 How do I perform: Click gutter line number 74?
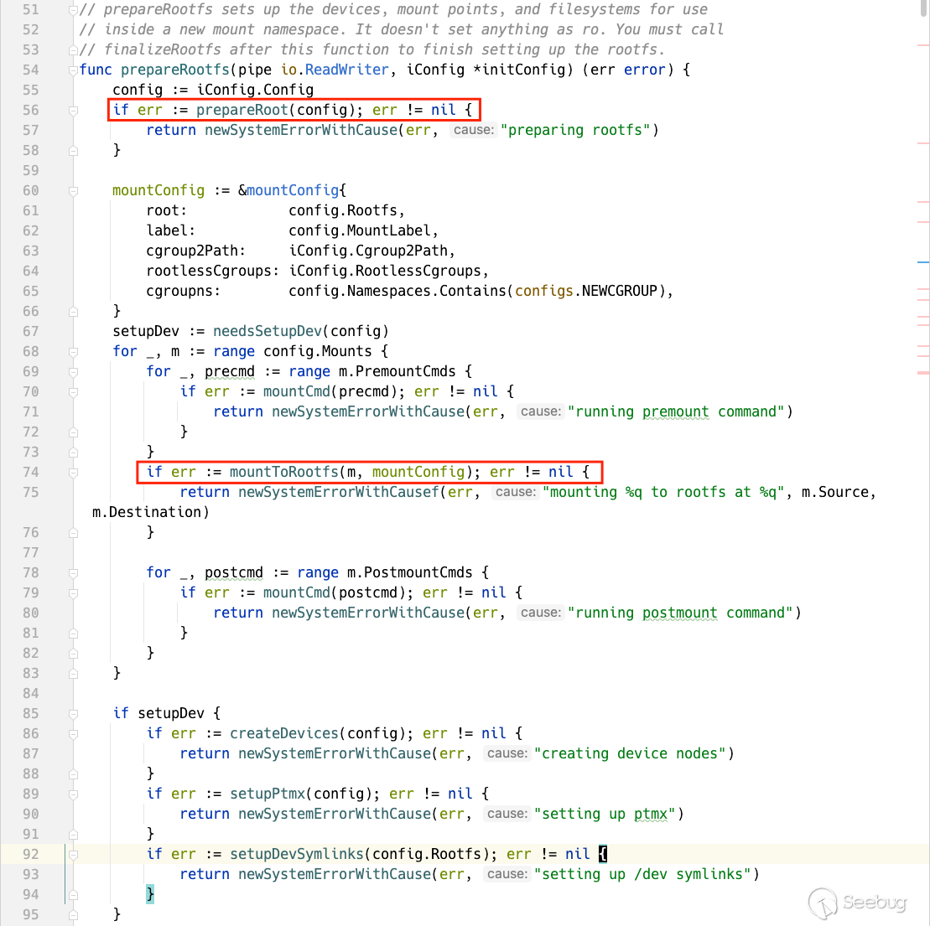click(31, 473)
